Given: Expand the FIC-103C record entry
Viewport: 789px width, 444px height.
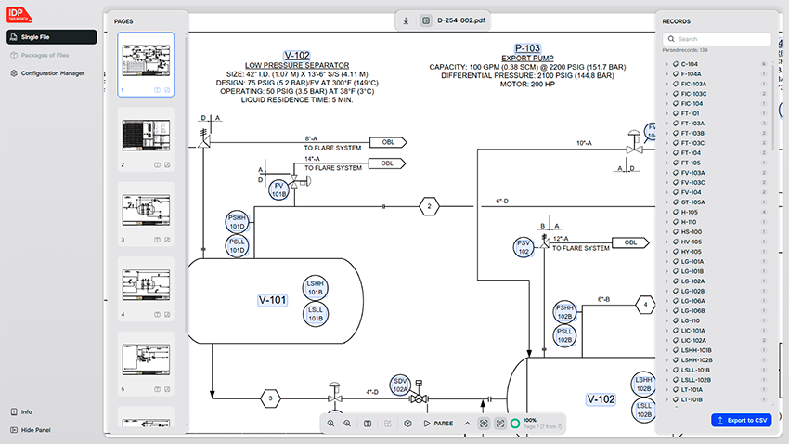Looking at the screenshot, I should (666, 94).
